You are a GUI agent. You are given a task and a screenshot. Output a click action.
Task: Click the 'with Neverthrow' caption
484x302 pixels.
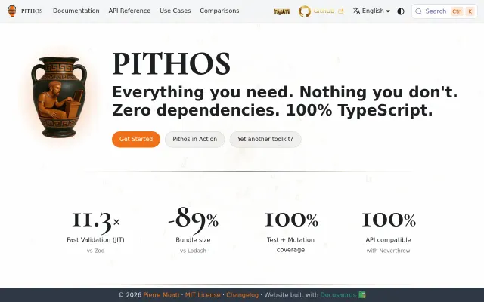pyautogui.click(x=388, y=251)
